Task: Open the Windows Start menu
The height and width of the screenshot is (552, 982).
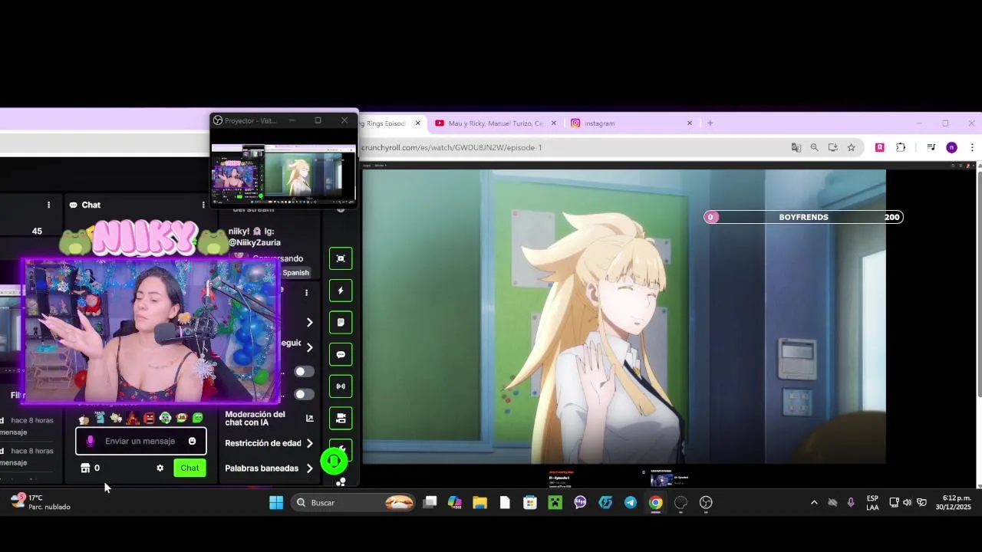Action: [276, 503]
